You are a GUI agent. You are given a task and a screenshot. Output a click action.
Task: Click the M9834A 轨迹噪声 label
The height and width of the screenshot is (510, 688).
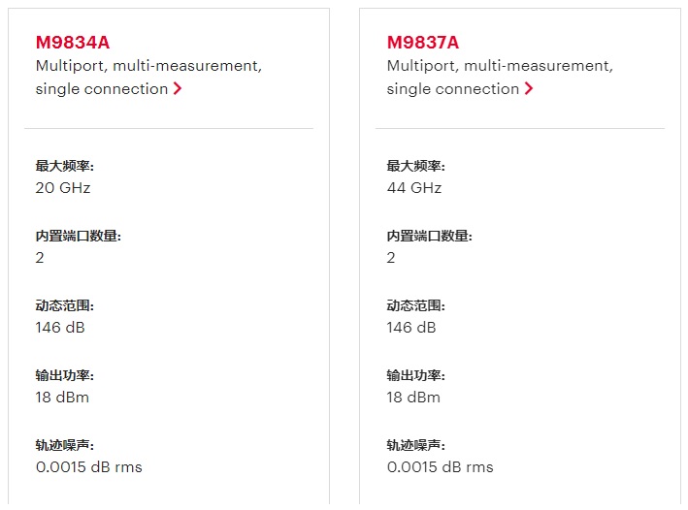coord(65,446)
